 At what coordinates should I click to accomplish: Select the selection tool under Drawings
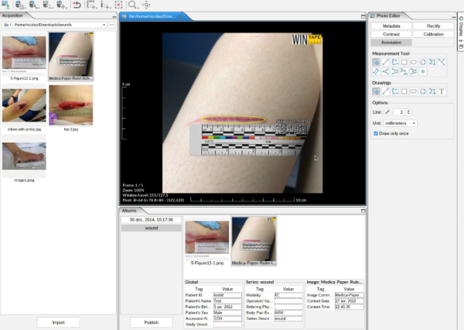[376, 91]
